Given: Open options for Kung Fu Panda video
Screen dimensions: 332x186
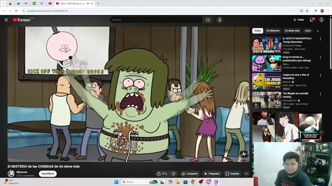Looking at the screenshot, I should click(320, 57).
